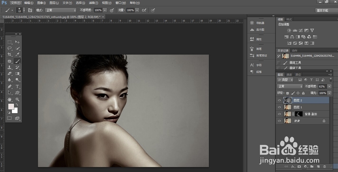Open the 直方图 (Histogram) panel button

(x=260, y=30)
